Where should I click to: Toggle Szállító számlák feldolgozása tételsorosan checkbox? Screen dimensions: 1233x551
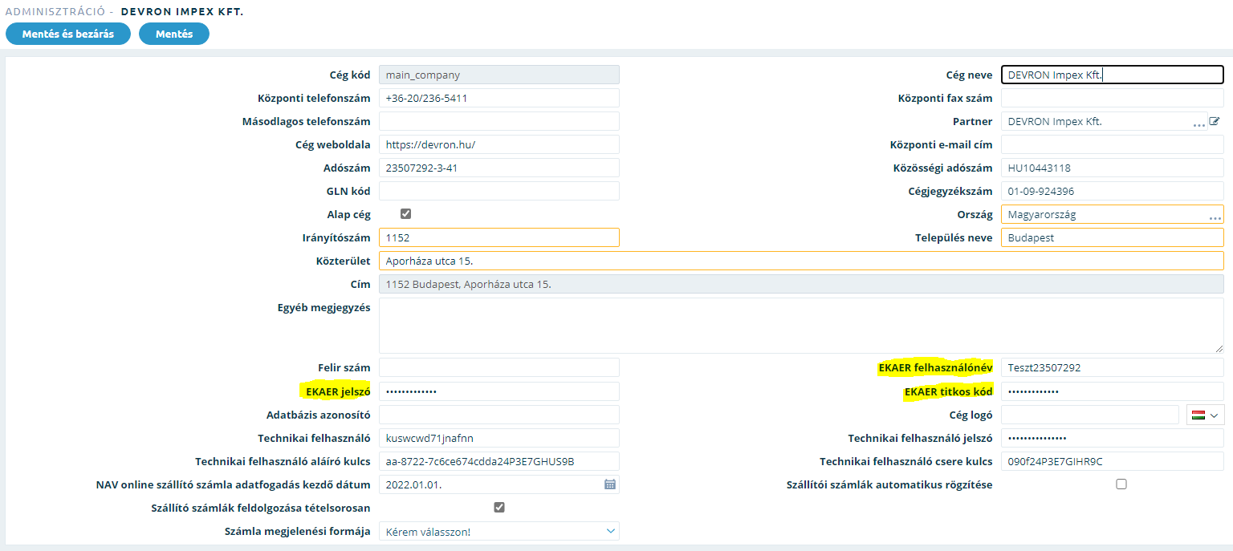point(499,508)
